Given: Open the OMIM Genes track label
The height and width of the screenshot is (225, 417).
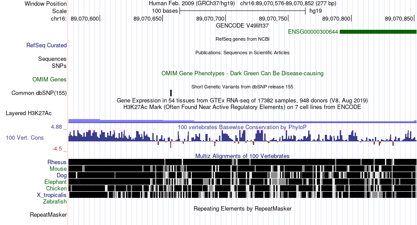Looking at the screenshot, I should (x=50, y=79).
